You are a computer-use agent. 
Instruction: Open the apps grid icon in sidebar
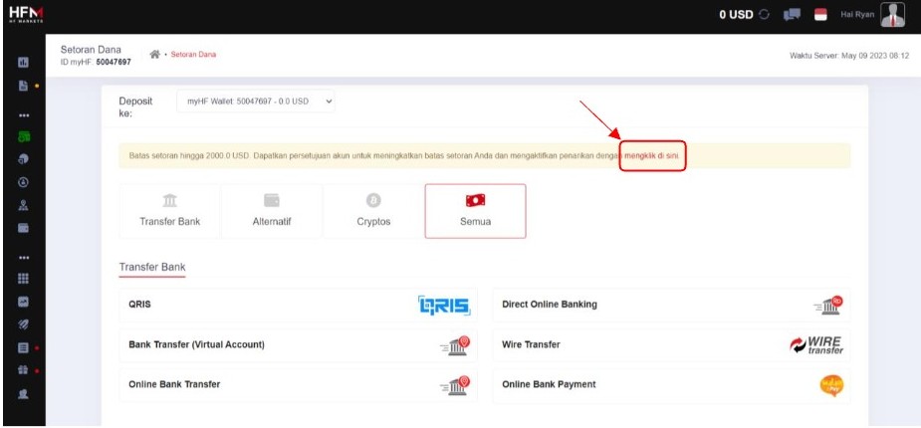[x=23, y=279]
